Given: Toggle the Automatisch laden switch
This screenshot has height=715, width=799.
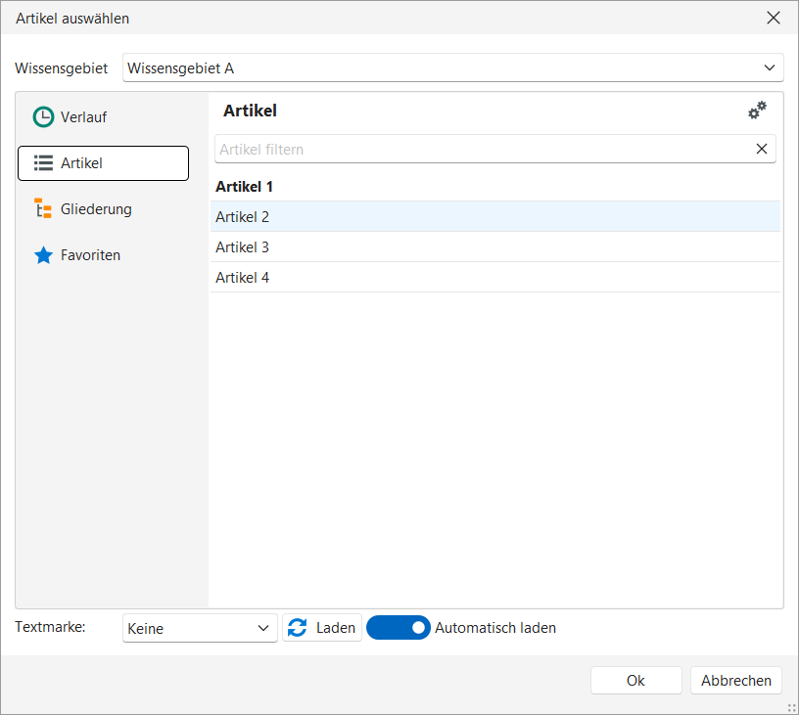Looking at the screenshot, I should [x=399, y=628].
